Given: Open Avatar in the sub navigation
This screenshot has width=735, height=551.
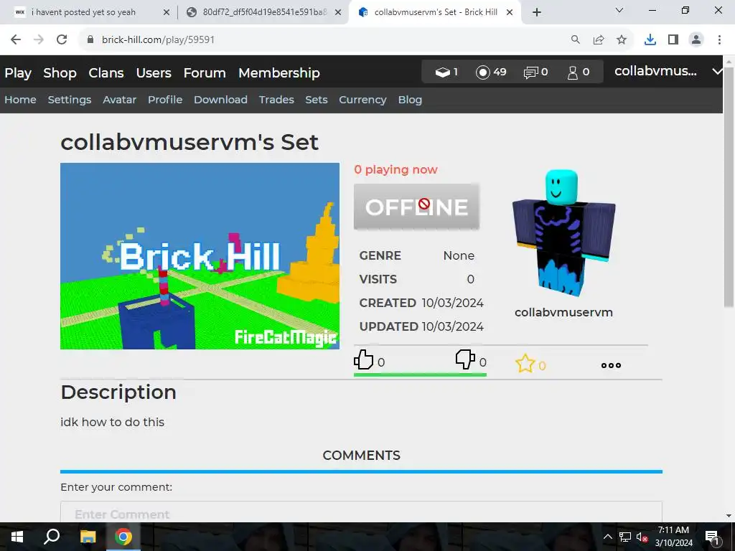Looking at the screenshot, I should (x=120, y=100).
